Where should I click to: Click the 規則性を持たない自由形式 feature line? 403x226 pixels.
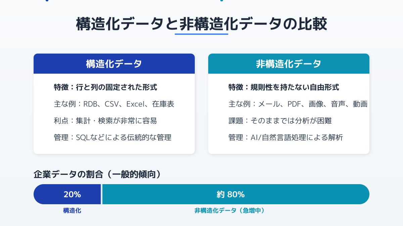tap(284, 87)
